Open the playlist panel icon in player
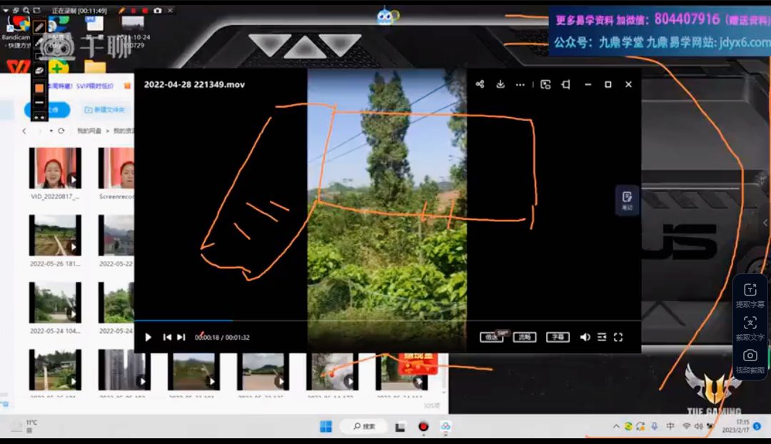This screenshot has height=444, width=771. tap(602, 338)
